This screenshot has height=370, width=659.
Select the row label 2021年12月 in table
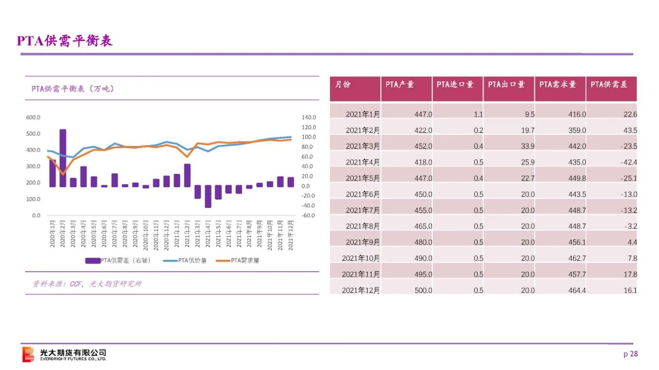point(361,290)
